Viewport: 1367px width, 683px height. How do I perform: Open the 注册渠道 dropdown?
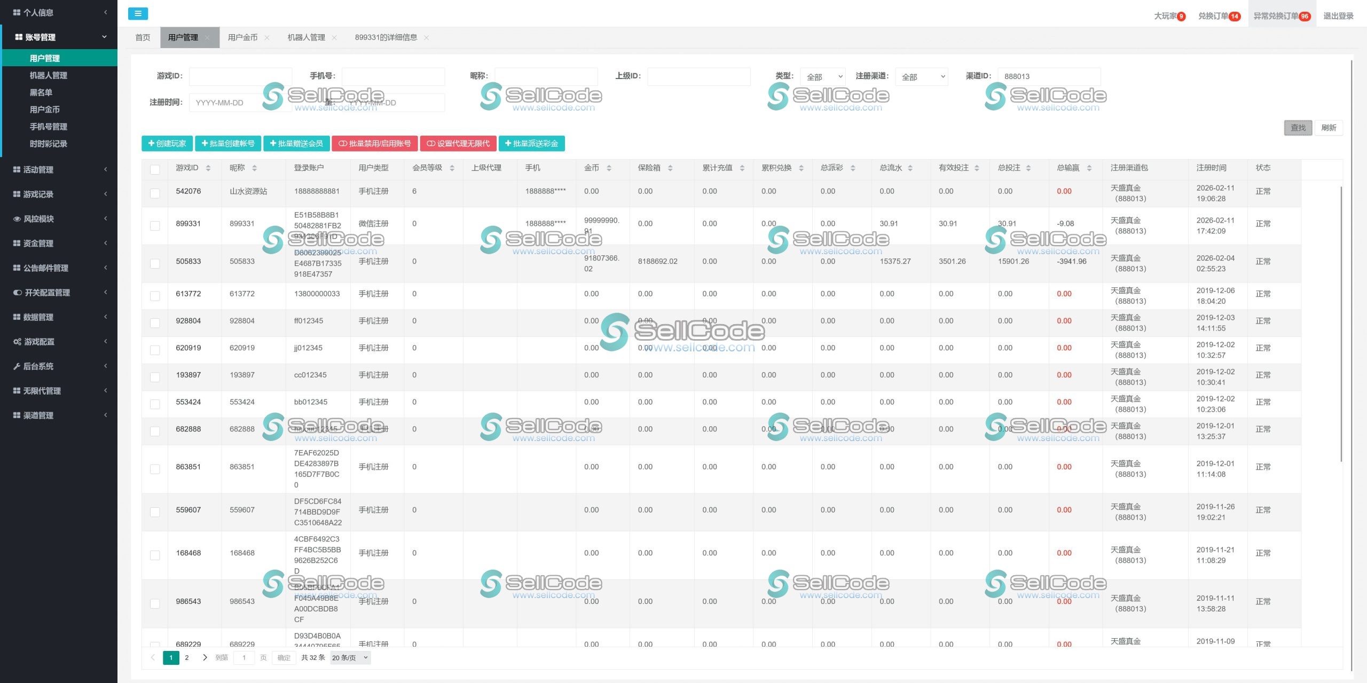(x=922, y=77)
